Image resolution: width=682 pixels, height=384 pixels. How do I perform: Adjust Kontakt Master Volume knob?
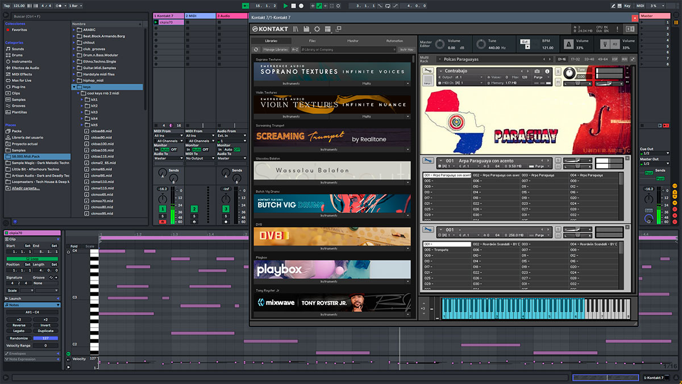(x=439, y=44)
